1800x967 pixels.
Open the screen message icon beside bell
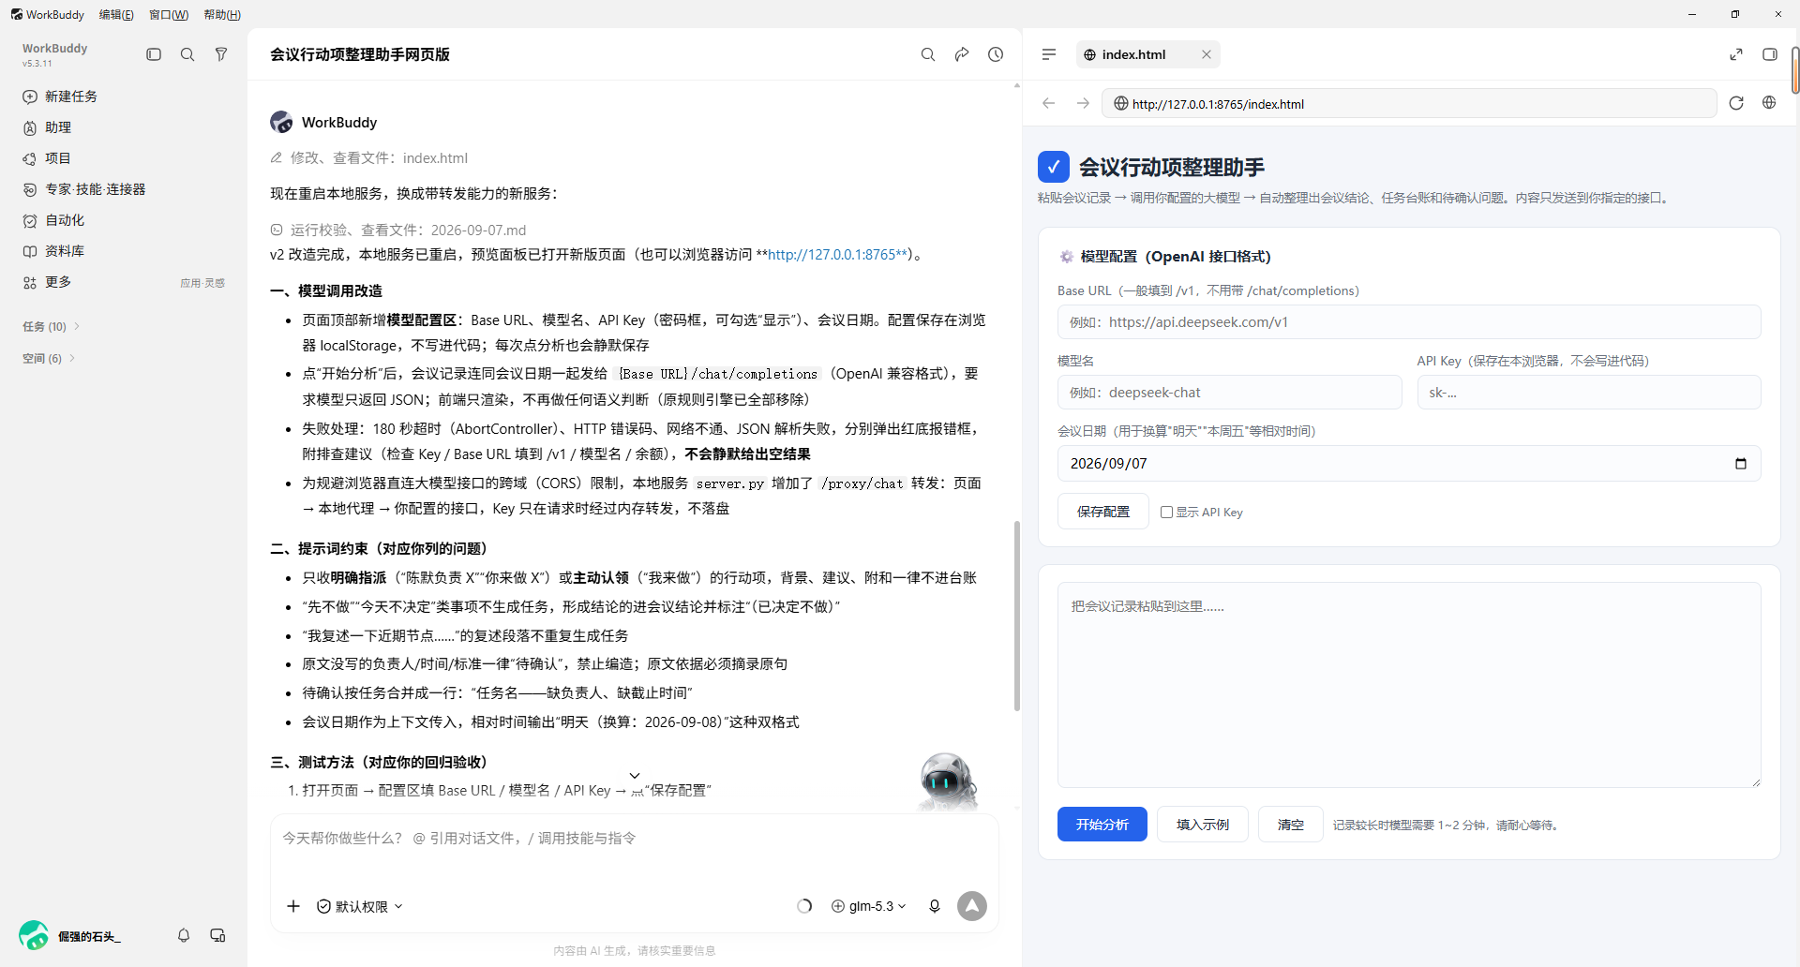pos(217,935)
